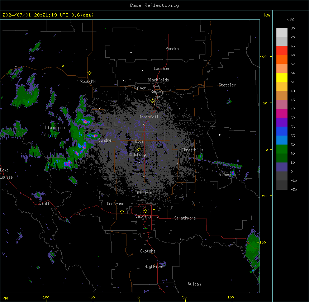
Task: Click the RedDeer city label
Action: pos(158,91)
